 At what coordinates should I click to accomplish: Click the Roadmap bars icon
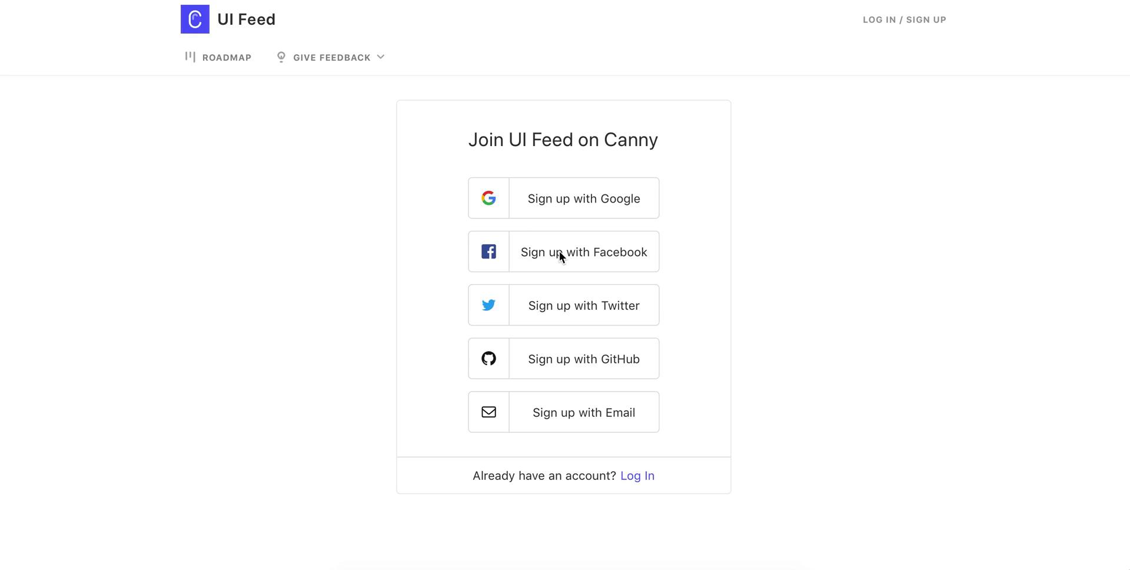(191, 57)
